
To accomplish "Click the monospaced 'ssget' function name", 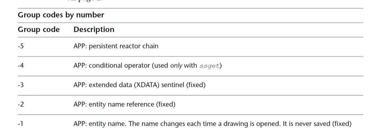I will (209, 66).
